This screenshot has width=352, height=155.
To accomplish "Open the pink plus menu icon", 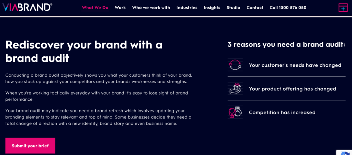I will coord(343,8).
